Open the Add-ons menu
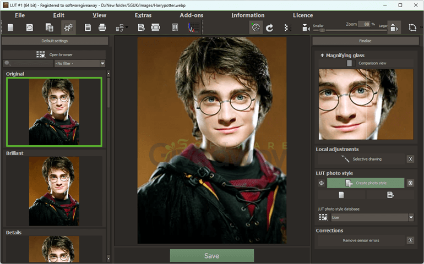Image resolution: width=424 pixels, height=264 pixels. pyautogui.click(x=192, y=15)
